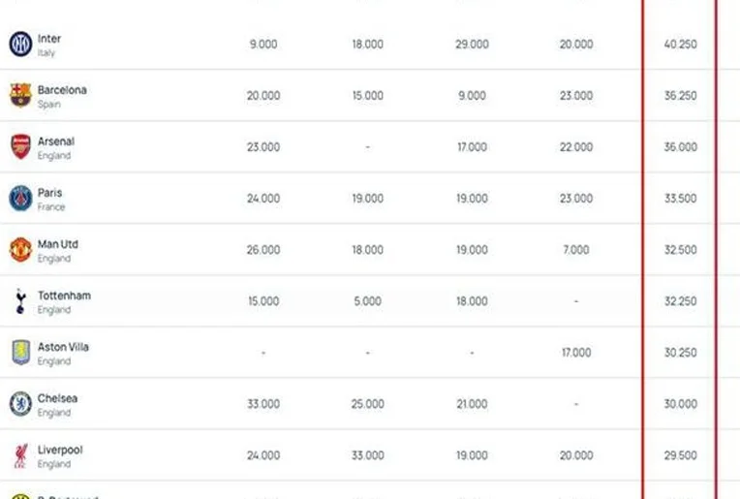Image resolution: width=740 pixels, height=499 pixels.
Task: Open the Barcelona team link
Action: (x=62, y=90)
